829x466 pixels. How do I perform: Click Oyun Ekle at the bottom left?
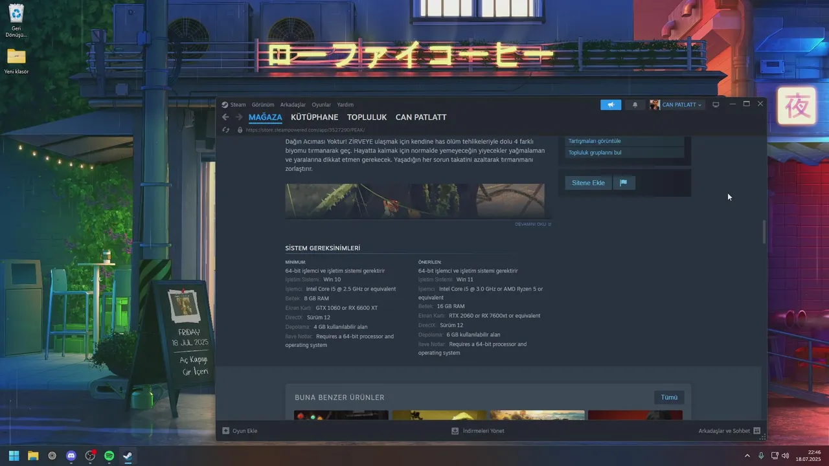[240, 431]
